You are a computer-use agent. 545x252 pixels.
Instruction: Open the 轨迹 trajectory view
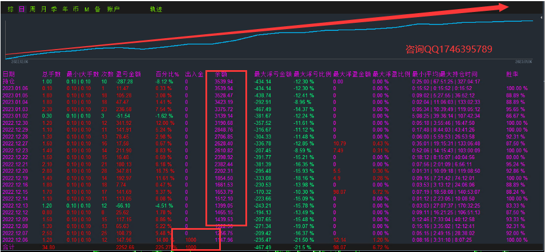[155, 9]
